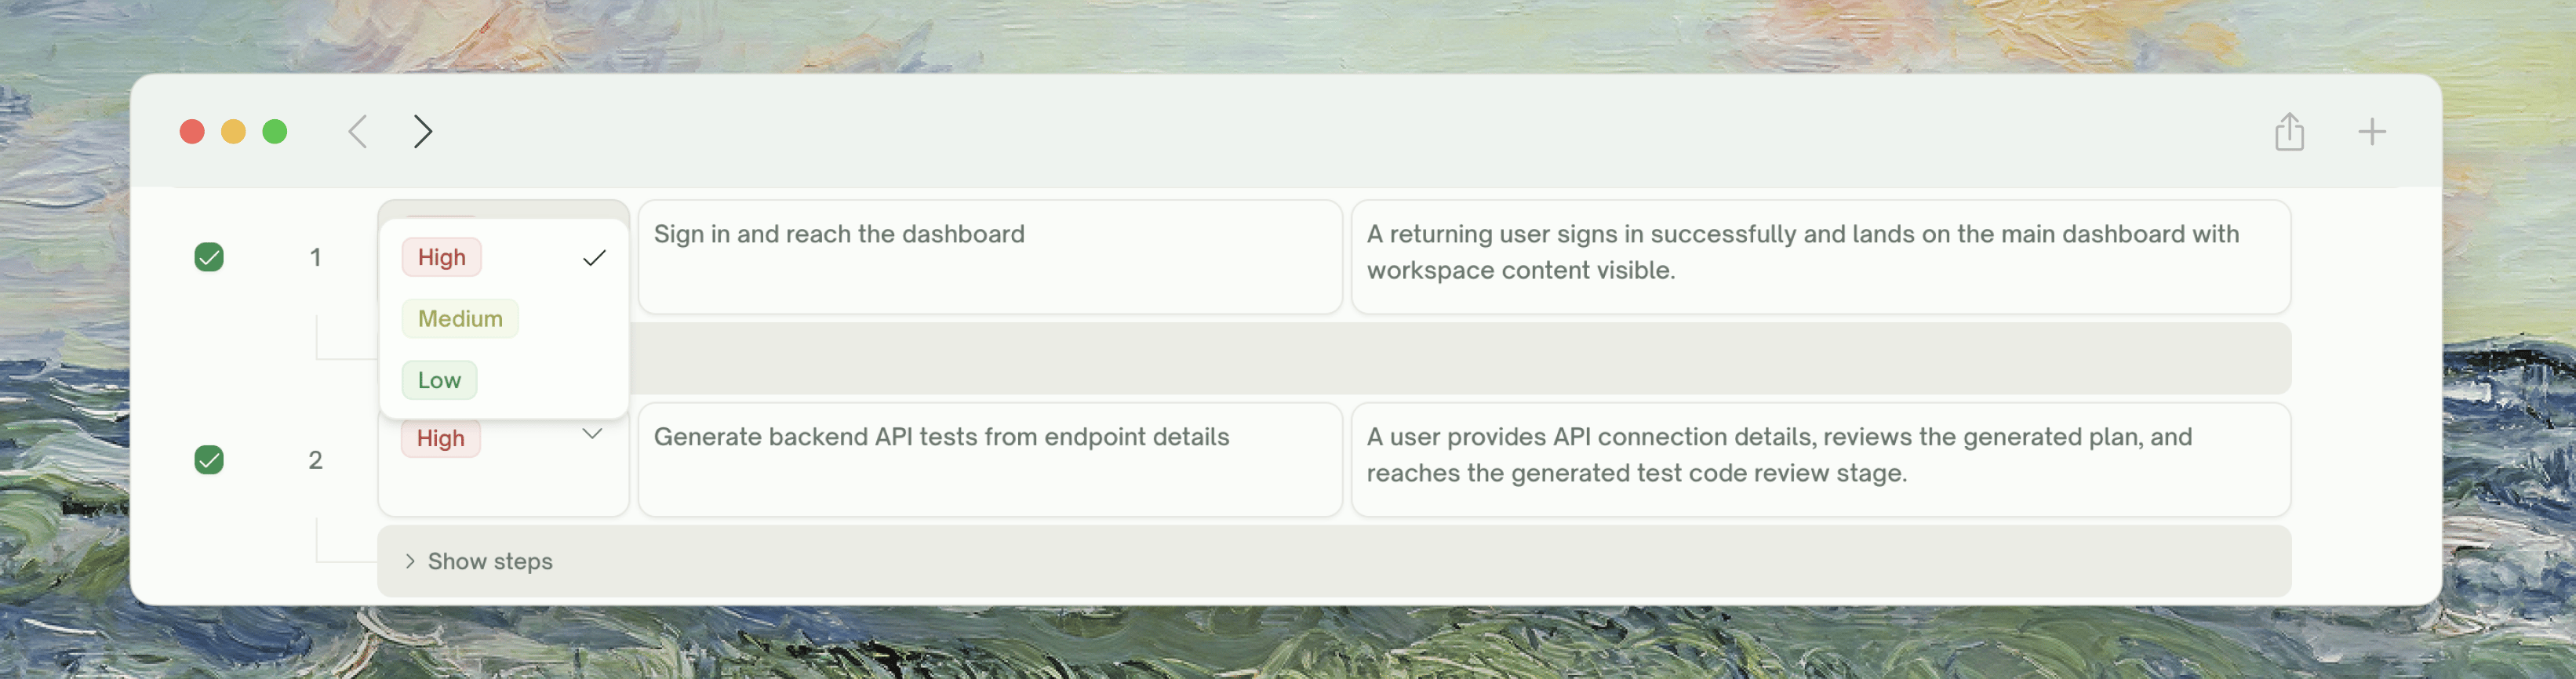The image size is (2576, 679).
Task: Open the share icon in the toolbar
Action: 2289,131
